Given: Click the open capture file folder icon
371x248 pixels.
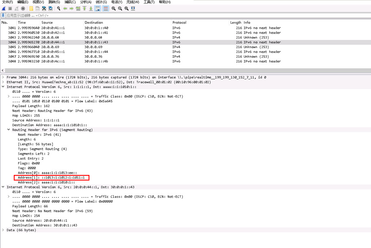Looking at the screenshot, I should pyautogui.click(x=31, y=9).
